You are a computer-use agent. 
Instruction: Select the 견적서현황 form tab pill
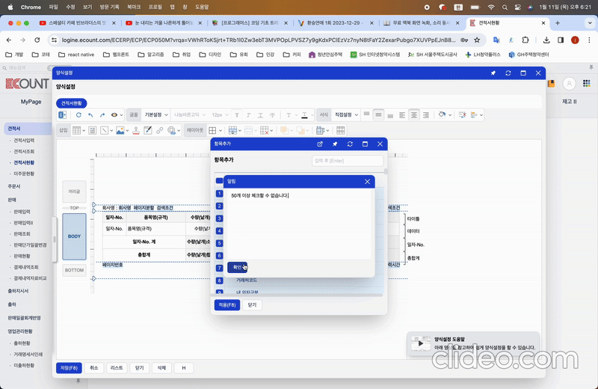pos(72,103)
